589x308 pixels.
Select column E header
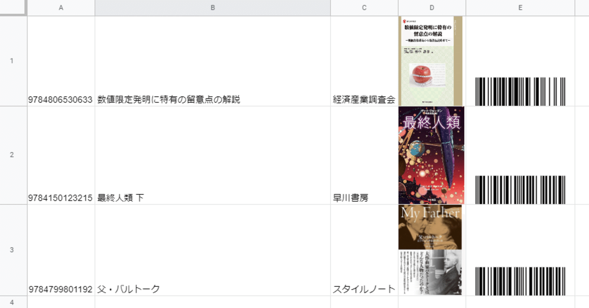520,8
